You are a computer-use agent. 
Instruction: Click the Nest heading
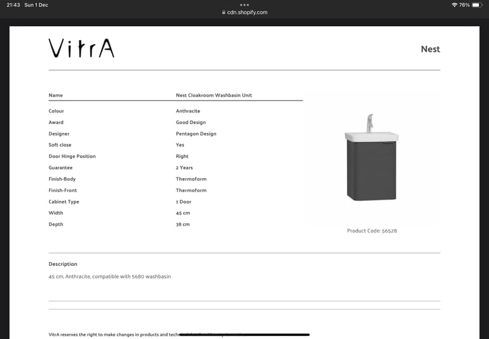pos(430,49)
